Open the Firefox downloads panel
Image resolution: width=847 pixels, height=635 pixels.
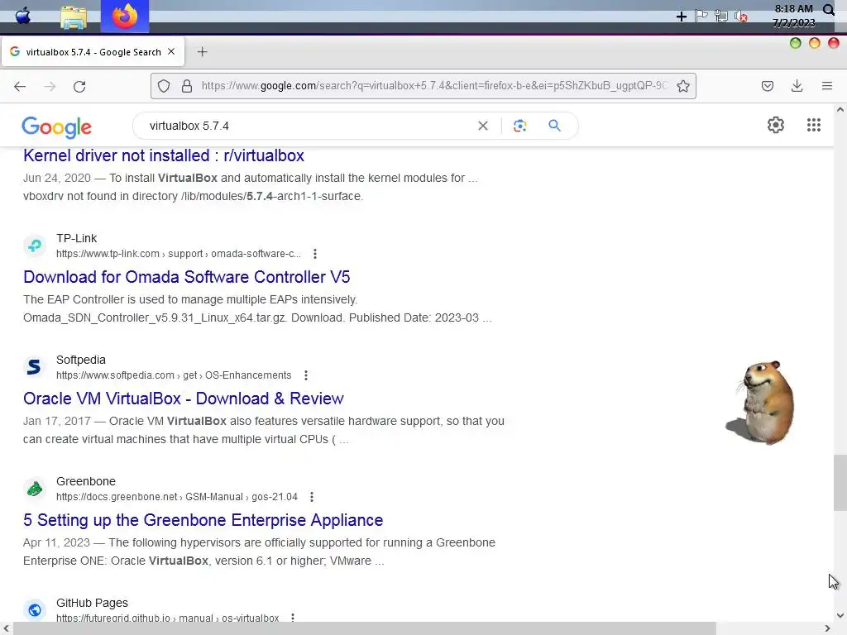click(797, 86)
